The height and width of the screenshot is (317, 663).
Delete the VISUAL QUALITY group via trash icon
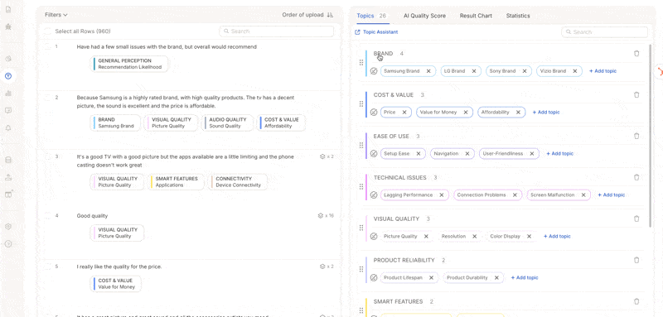pos(636,219)
